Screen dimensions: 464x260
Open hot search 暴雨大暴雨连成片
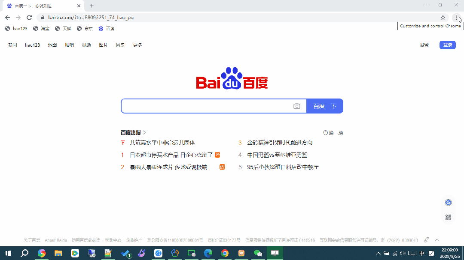(x=169, y=167)
